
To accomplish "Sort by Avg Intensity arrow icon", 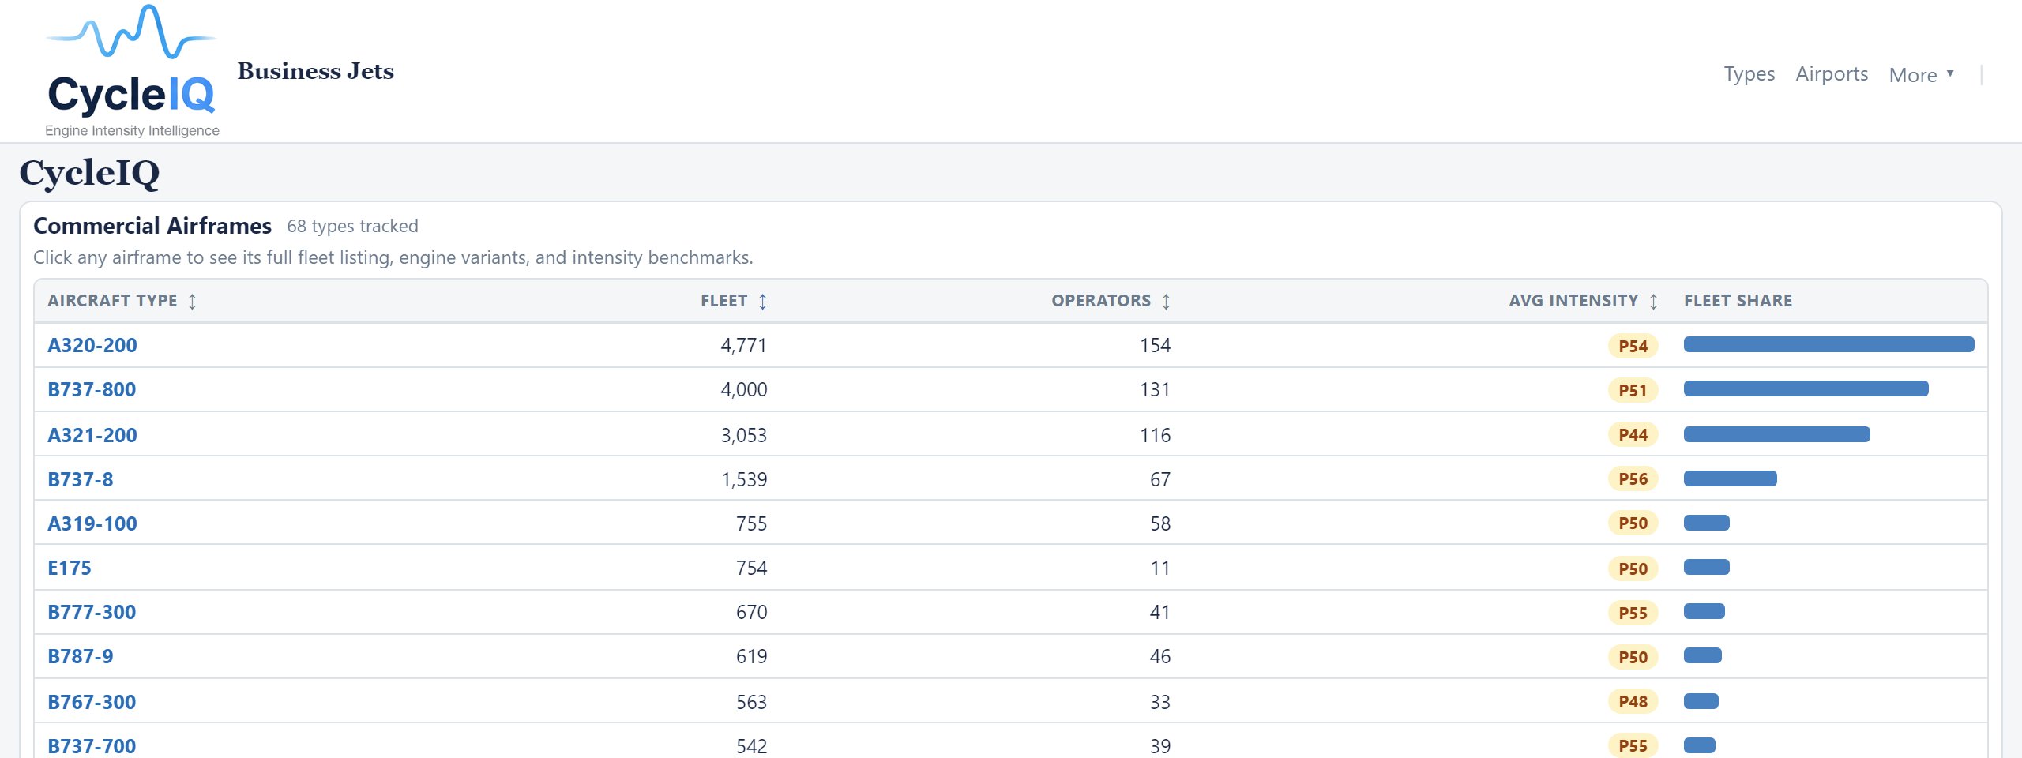I will tap(1653, 301).
